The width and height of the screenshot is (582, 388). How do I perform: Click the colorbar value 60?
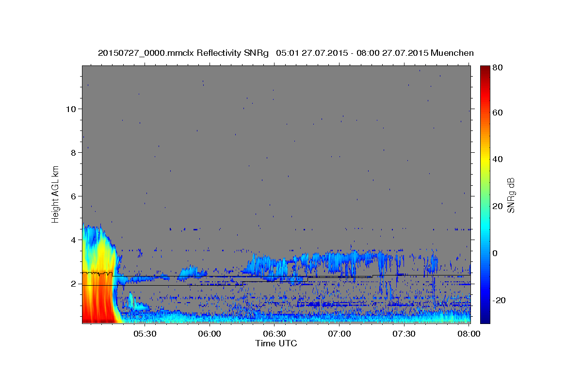(498, 113)
